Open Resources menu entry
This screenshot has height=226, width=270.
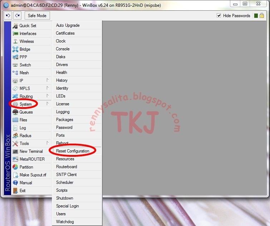click(x=77, y=159)
